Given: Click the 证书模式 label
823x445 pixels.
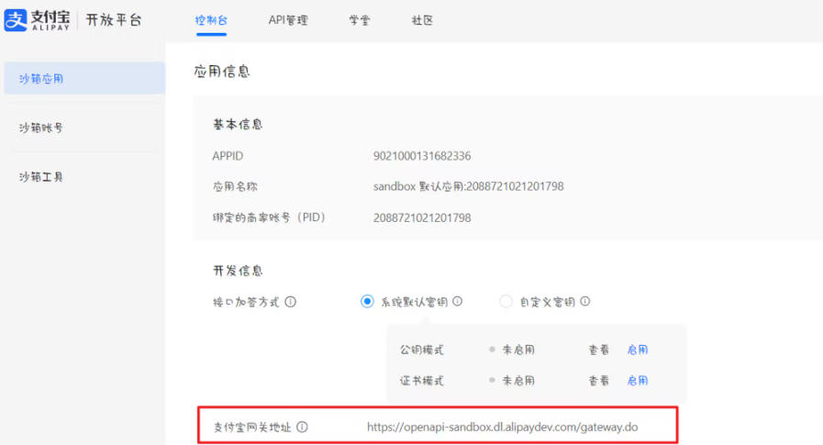Looking at the screenshot, I should coord(422,381).
